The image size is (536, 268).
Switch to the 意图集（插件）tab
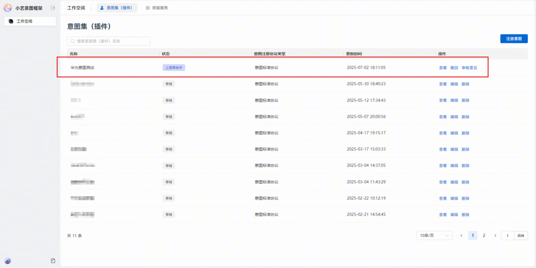[117, 8]
